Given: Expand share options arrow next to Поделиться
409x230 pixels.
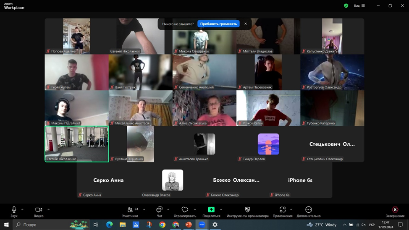Looking at the screenshot, I should pos(221,209).
